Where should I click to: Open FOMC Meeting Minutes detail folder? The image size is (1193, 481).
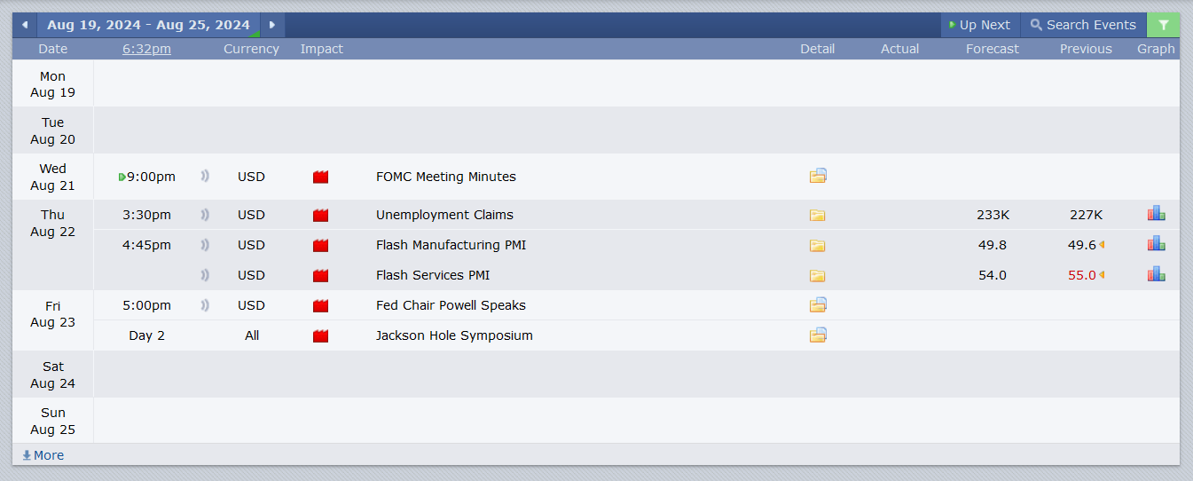[818, 176]
